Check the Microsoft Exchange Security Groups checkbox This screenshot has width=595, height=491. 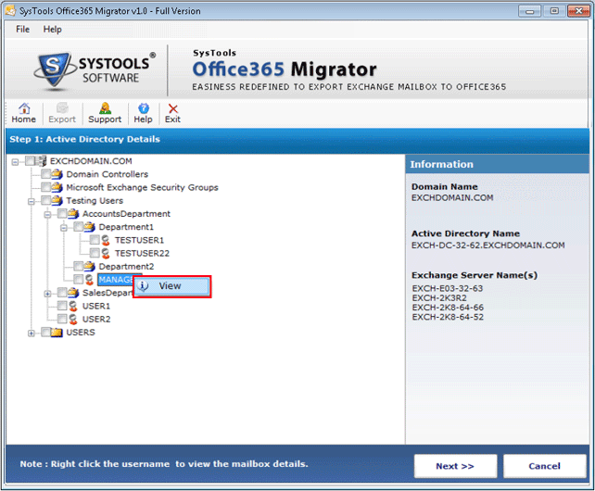click(x=46, y=187)
